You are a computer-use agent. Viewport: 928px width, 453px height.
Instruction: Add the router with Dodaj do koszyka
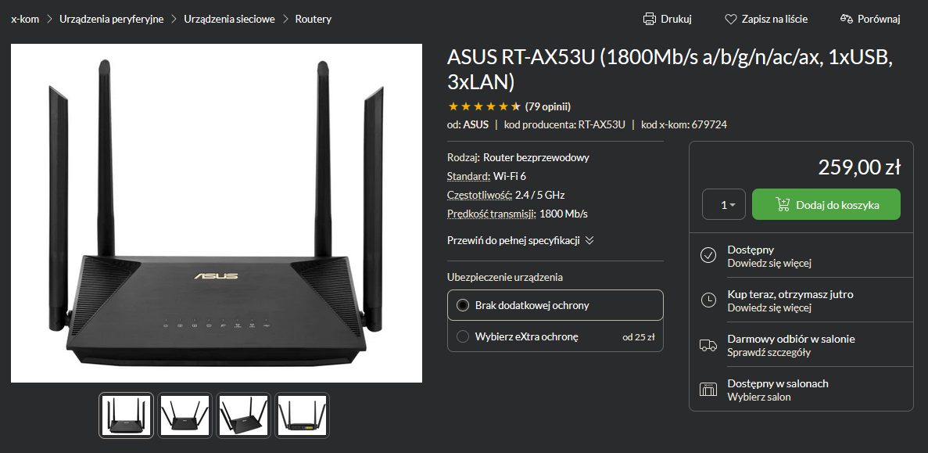pyautogui.click(x=826, y=204)
